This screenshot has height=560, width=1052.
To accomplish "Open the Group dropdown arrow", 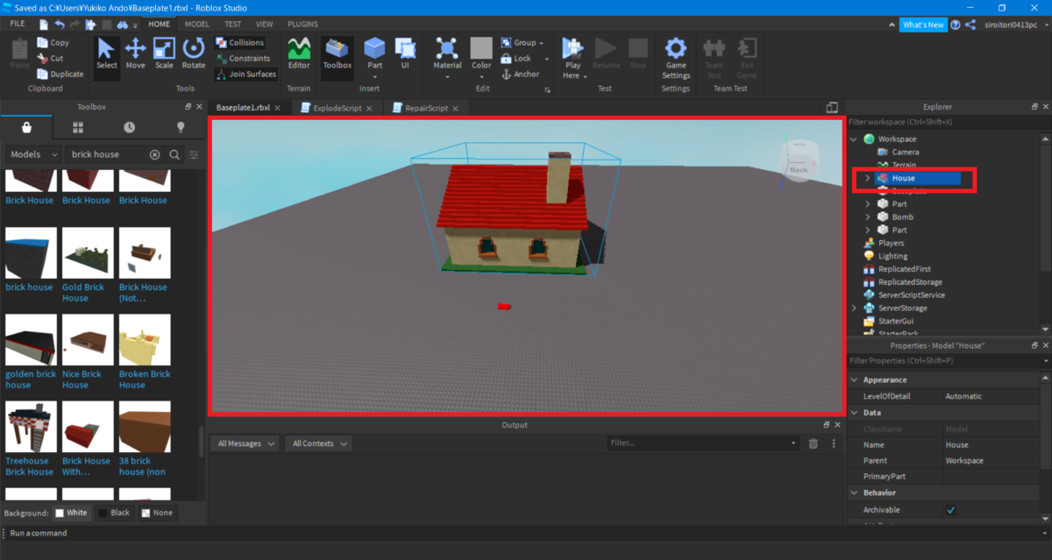I will [542, 43].
